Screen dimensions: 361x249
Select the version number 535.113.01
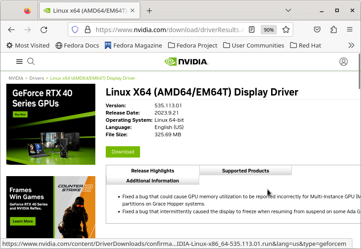point(168,105)
